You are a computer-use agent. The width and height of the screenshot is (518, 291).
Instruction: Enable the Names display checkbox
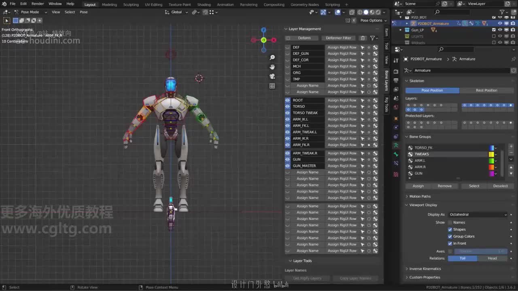pyautogui.click(x=450, y=222)
